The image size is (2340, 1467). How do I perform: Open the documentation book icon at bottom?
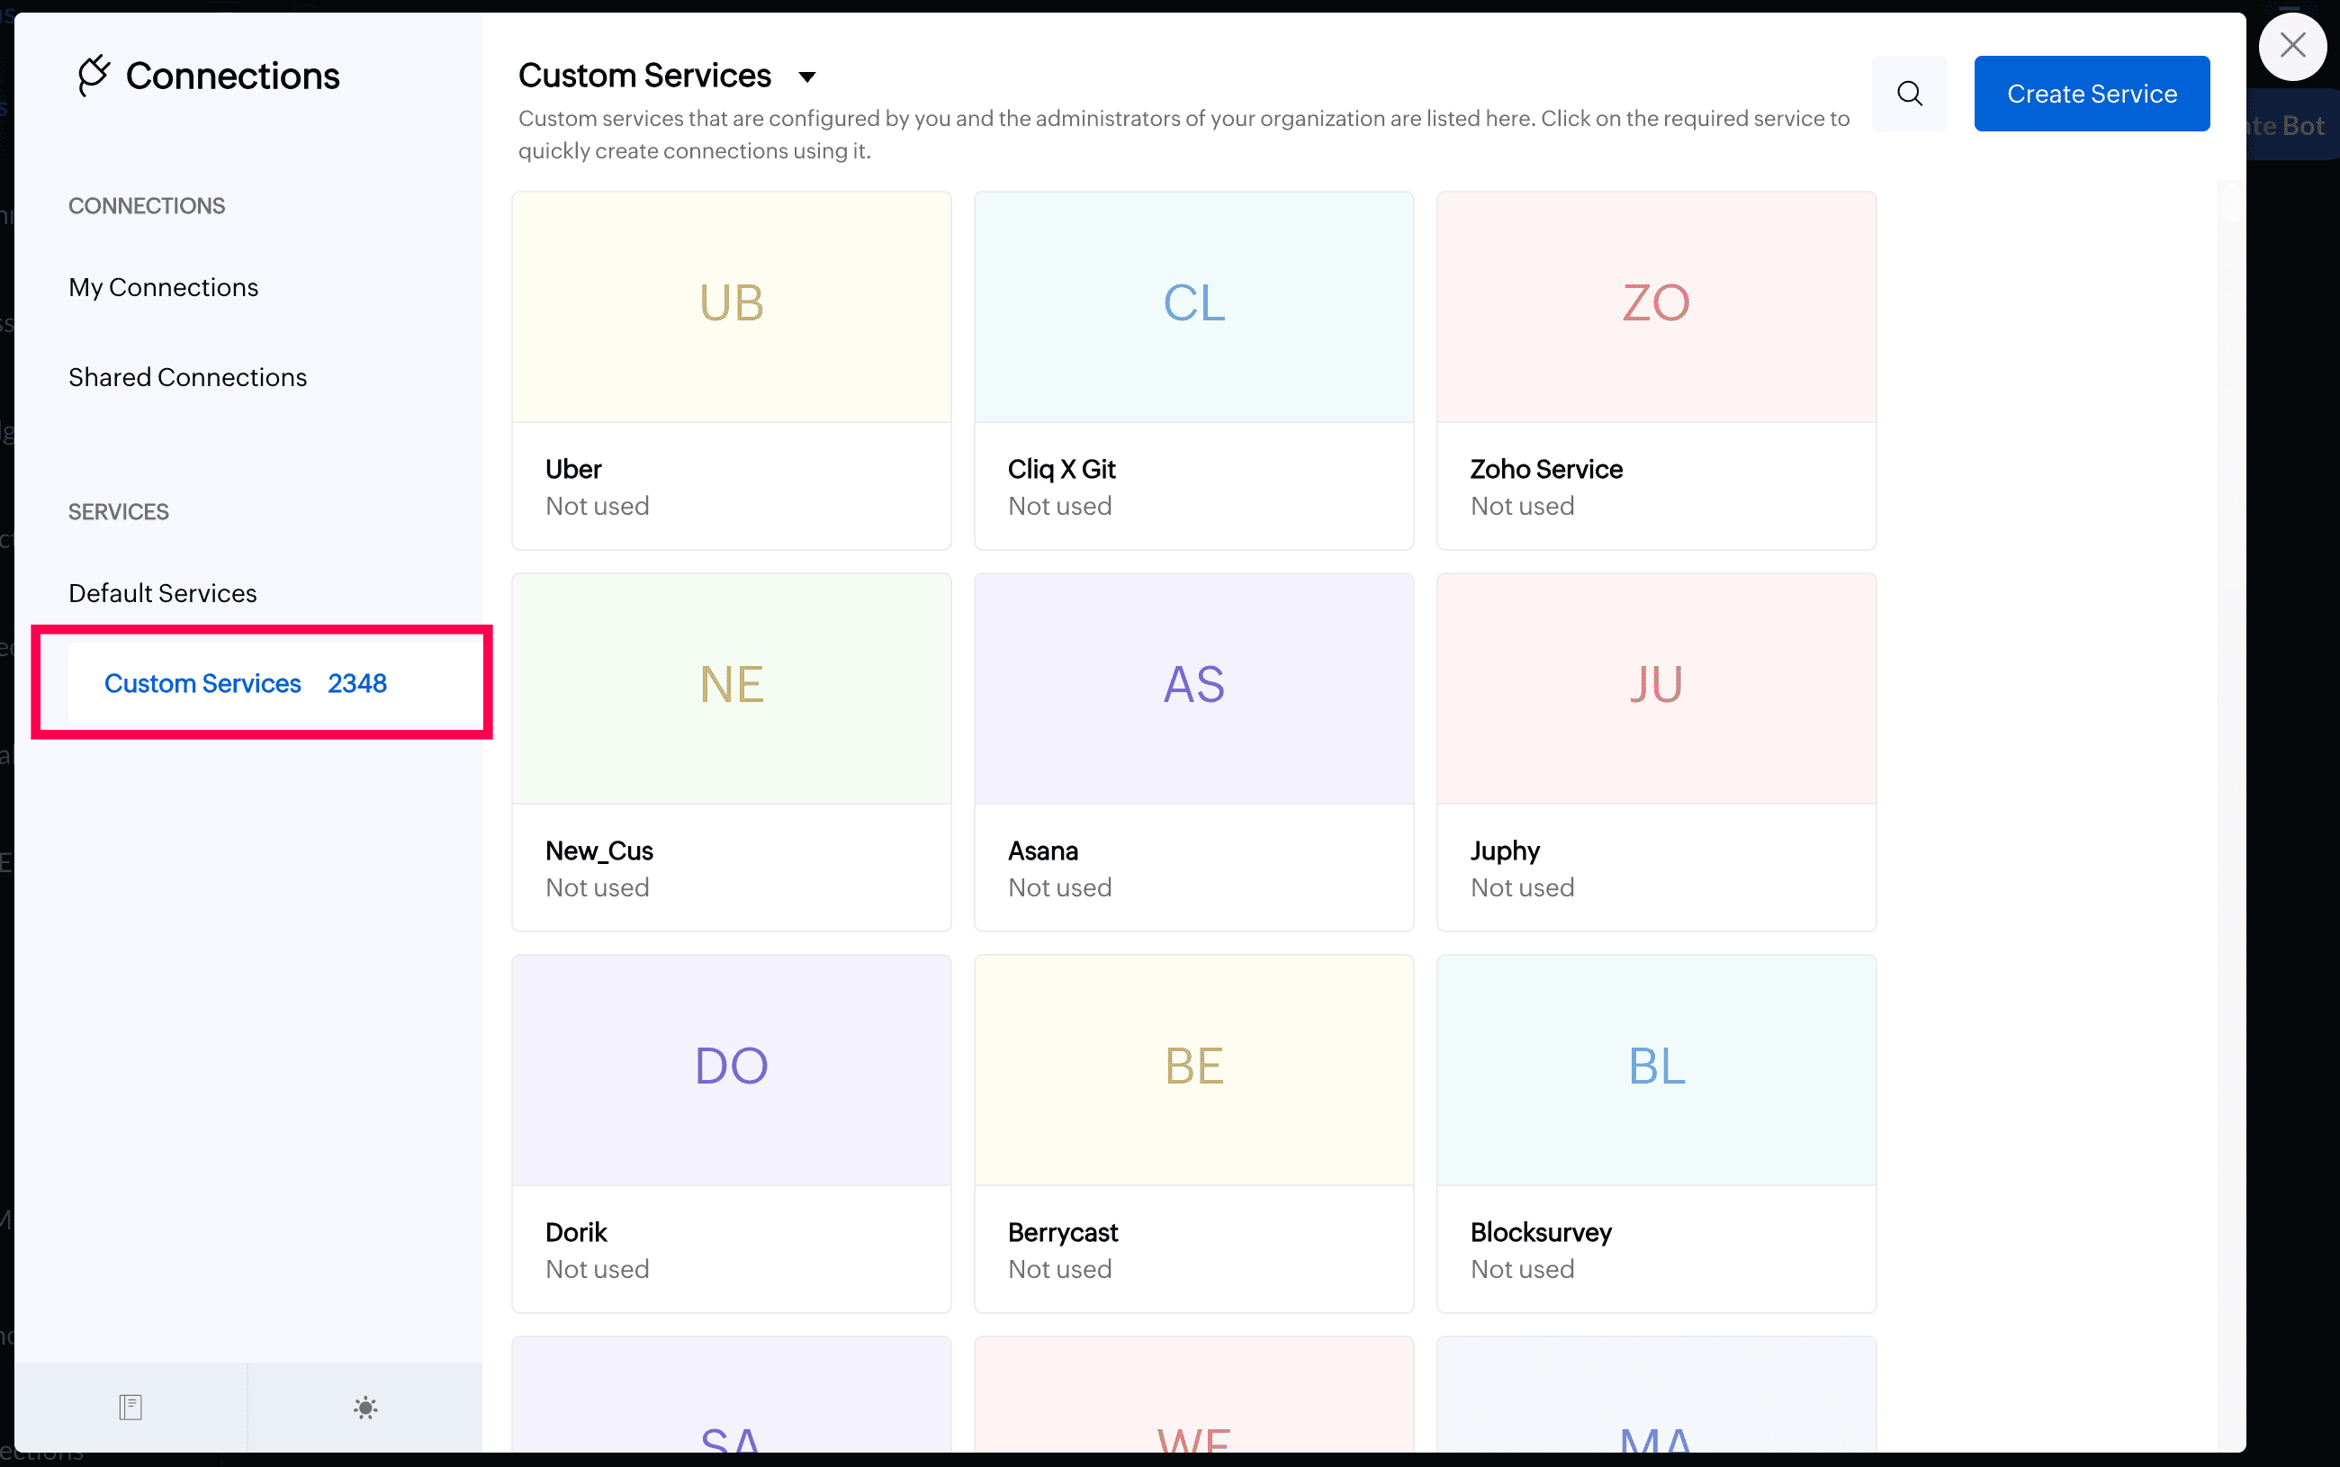pos(130,1407)
